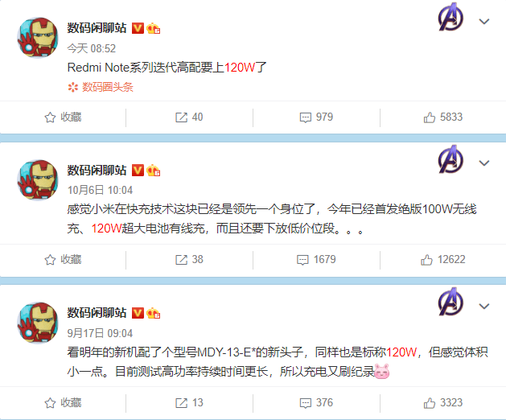Screen dimensions: 506x420
Task: Repost the post with 40 shares
Action: (189, 117)
